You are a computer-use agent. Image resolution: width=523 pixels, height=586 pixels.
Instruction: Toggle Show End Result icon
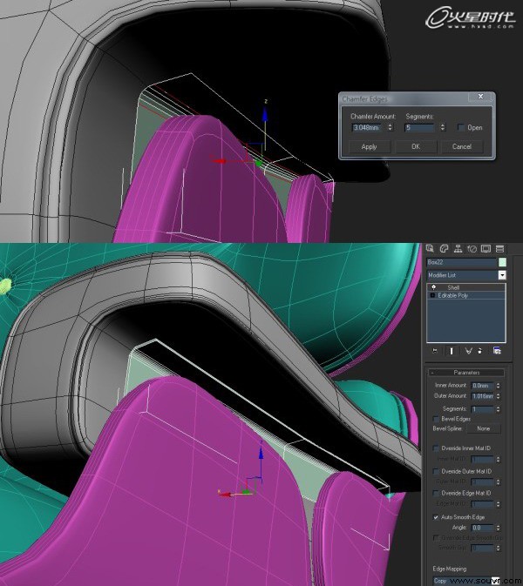[452, 351]
